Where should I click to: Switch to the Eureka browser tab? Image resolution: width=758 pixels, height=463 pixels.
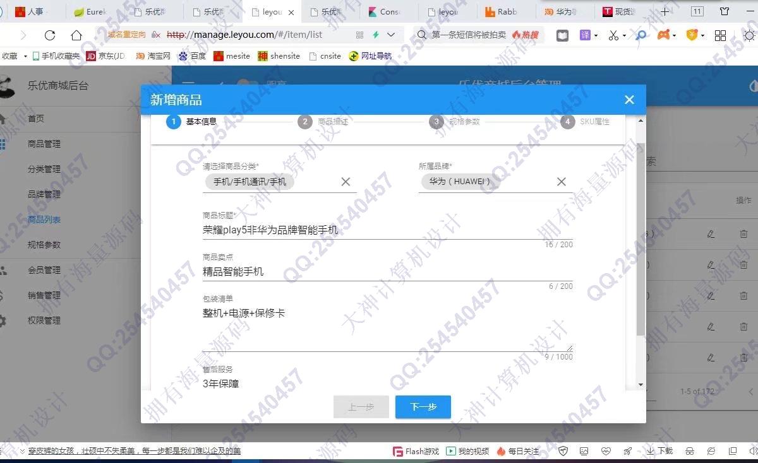point(92,11)
